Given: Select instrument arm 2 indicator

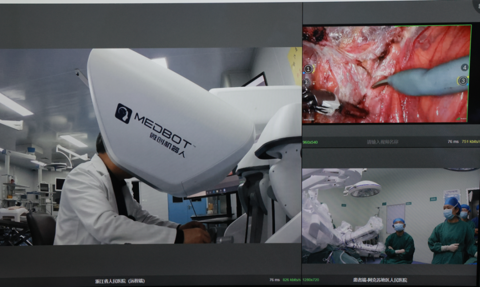Looking at the screenshot, I should click(x=306, y=82).
